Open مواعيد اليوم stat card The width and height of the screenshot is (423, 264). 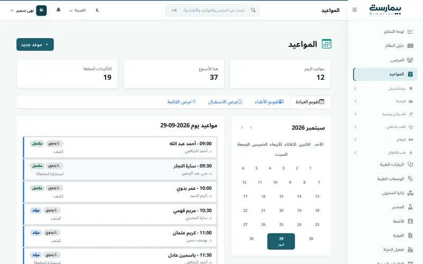click(x=280, y=74)
